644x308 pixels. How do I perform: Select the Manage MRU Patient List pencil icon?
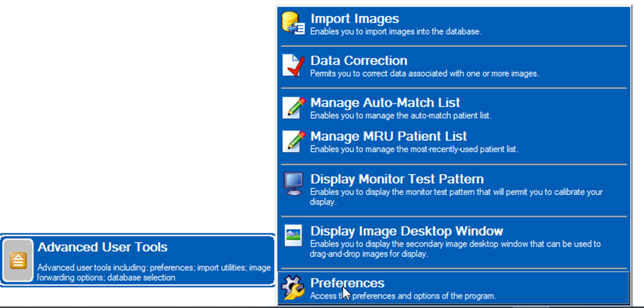coord(294,141)
